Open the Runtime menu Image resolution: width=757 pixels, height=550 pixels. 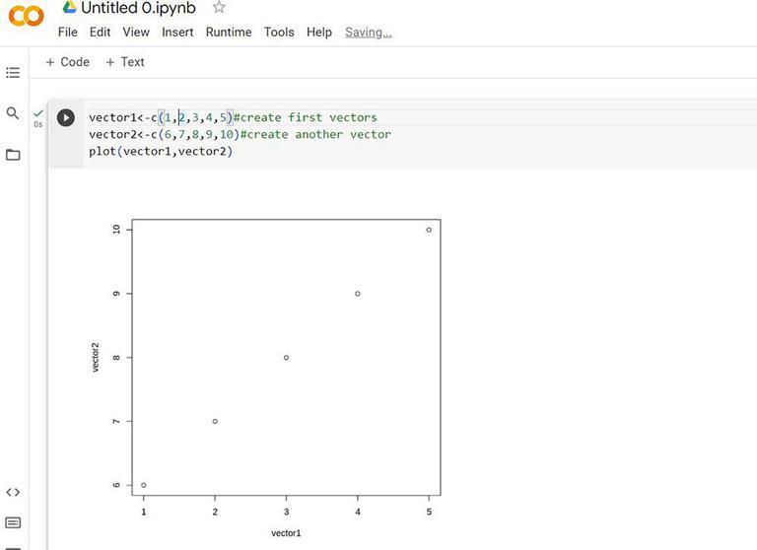[229, 32]
